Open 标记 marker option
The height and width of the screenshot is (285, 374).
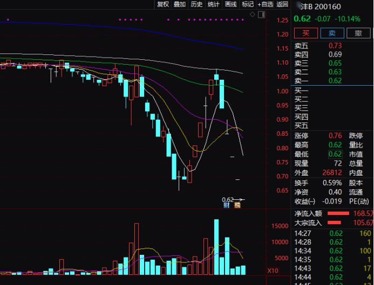(x=248, y=4)
